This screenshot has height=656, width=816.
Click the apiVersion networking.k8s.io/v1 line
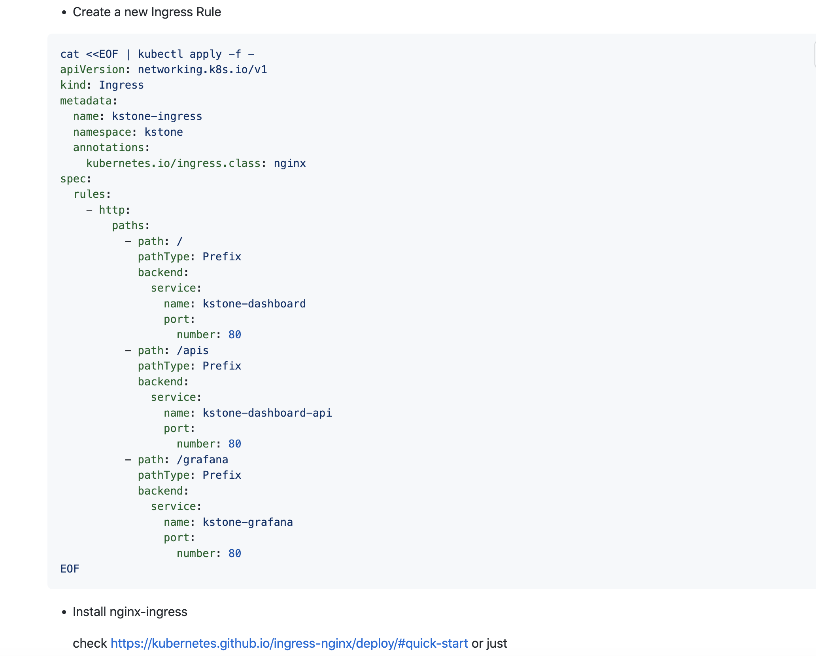[x=164, y=69]
